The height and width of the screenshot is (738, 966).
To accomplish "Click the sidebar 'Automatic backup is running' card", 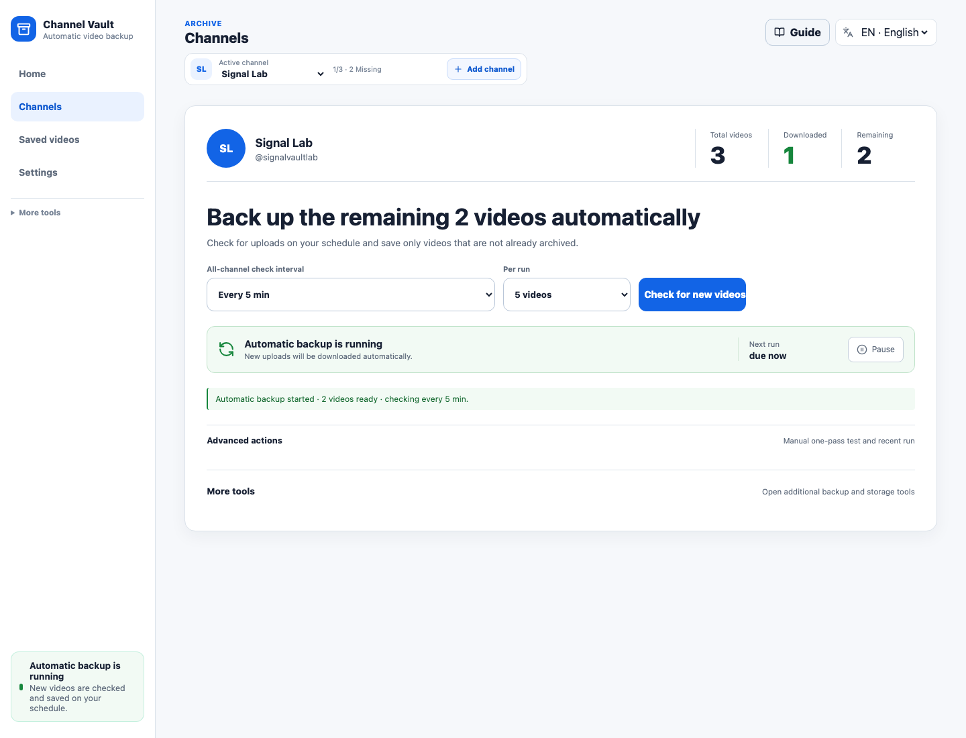I will coord(77,686).
